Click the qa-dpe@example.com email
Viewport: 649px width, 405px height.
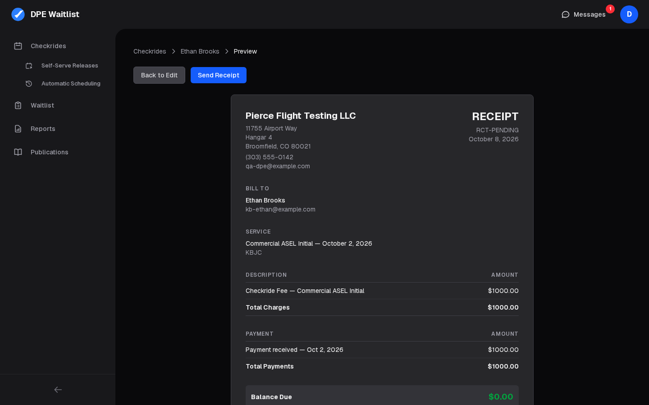point(278,166)
